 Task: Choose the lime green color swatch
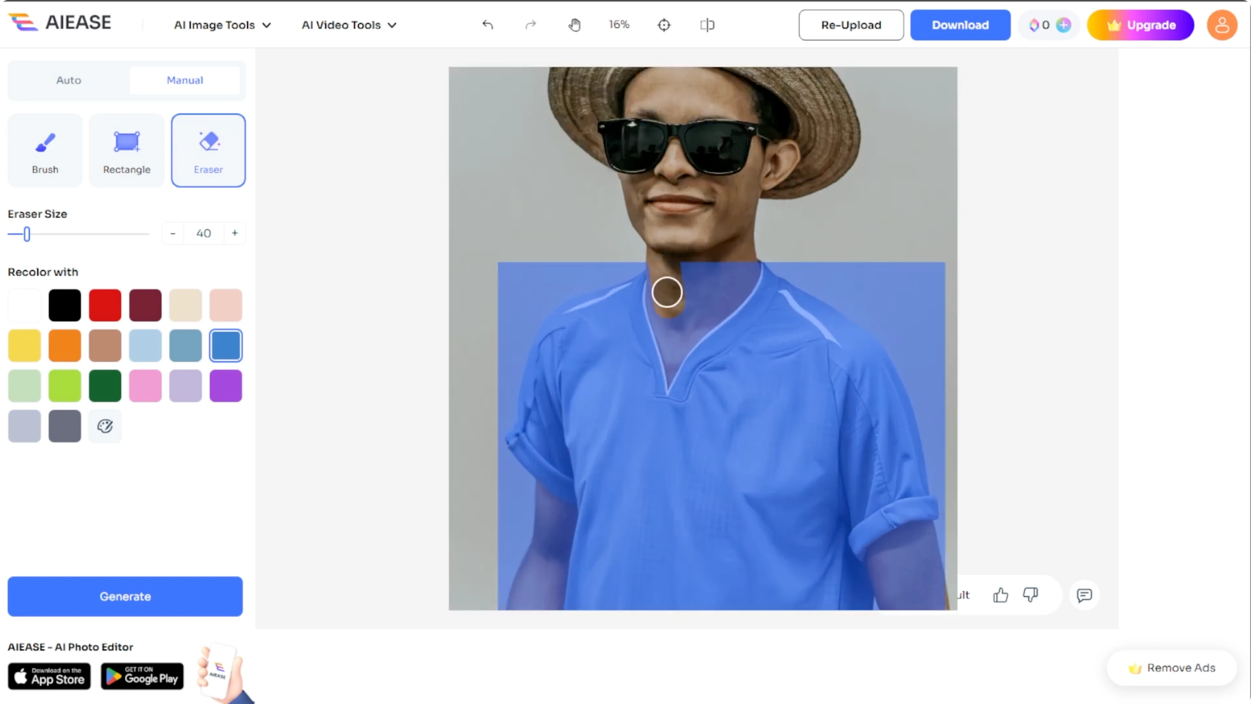pyautogui.click(x=65, y=386)
